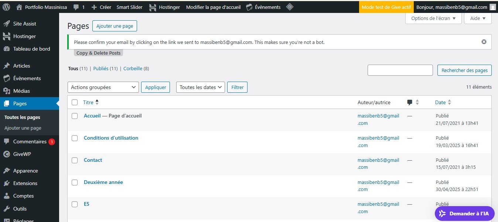The height and width of the screenshot is (222, 498).
Task: Expand Options de l'écran panel
Action: pos(433,18)
